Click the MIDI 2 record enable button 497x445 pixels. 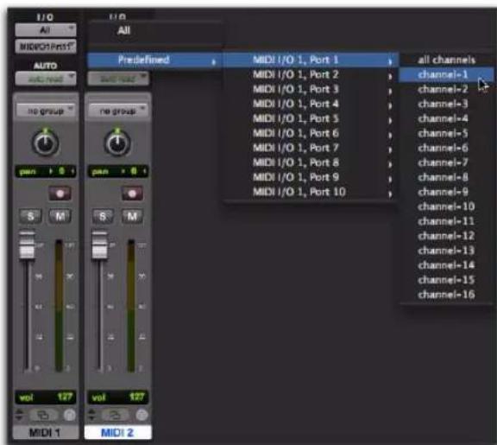click(132, 194)
